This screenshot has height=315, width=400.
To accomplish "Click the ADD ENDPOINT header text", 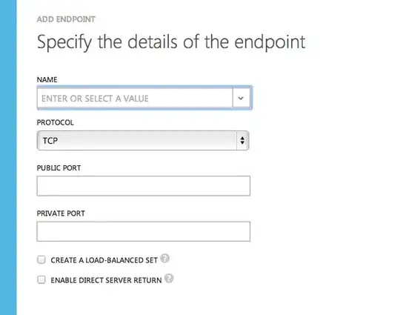I will [66, 19].
